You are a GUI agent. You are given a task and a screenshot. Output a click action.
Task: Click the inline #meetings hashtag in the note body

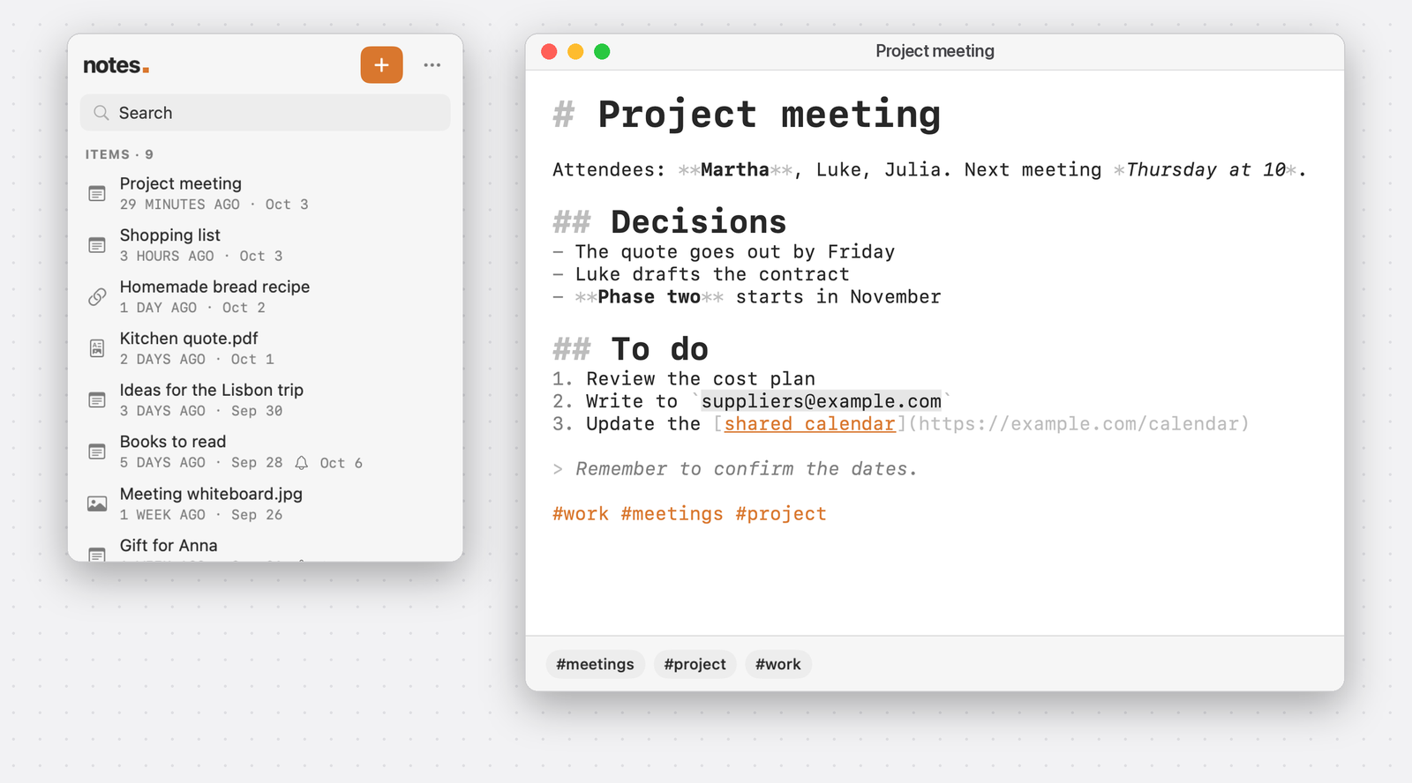coord(672,514)
